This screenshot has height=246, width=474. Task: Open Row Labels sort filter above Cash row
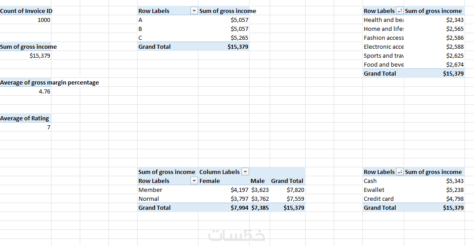pos(400,172)
